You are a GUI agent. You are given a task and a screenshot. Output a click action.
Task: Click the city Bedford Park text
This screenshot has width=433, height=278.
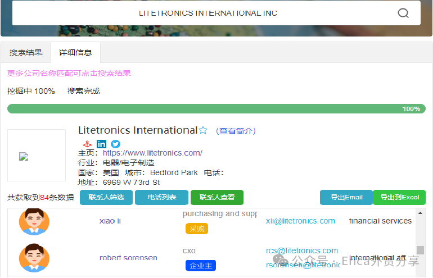pyautogui.click(x=174, y=172)
